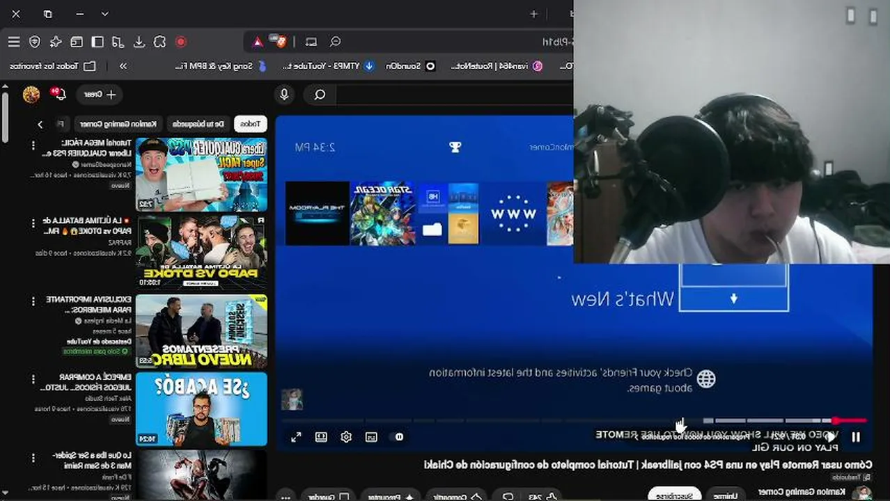Open options menu for Spider-Man 3 video
Viewport: 890px width, 501px height.
pos(33,457)
